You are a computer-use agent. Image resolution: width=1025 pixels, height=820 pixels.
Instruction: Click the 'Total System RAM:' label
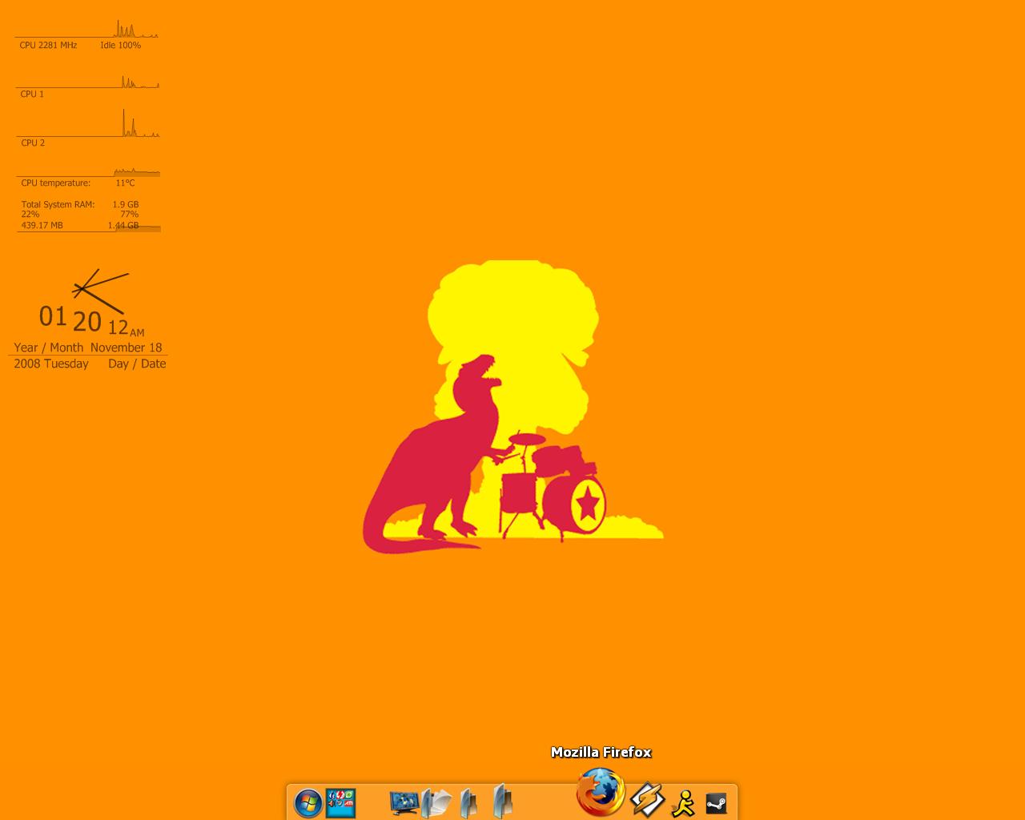pyautogui.click(x=58, y=205)
